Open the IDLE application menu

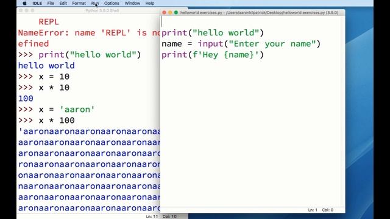click(37, 3)
